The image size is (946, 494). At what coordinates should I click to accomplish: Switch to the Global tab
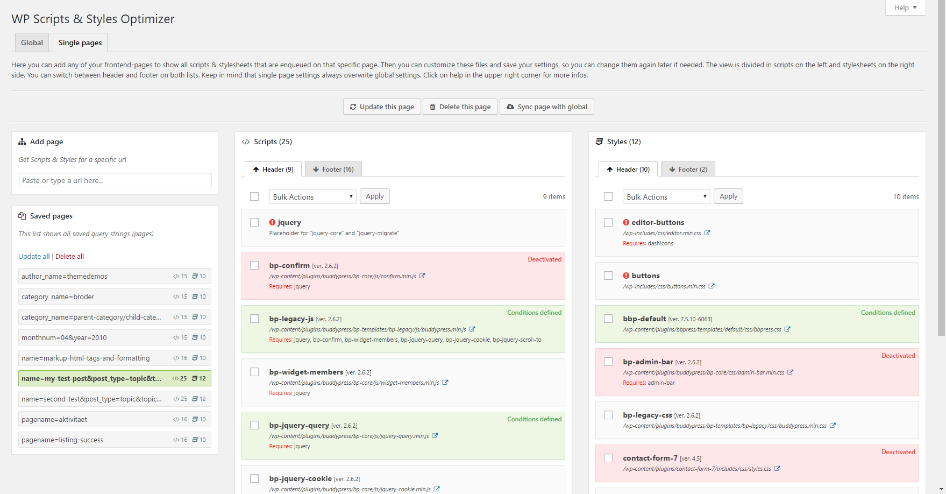tap(32, 43)
